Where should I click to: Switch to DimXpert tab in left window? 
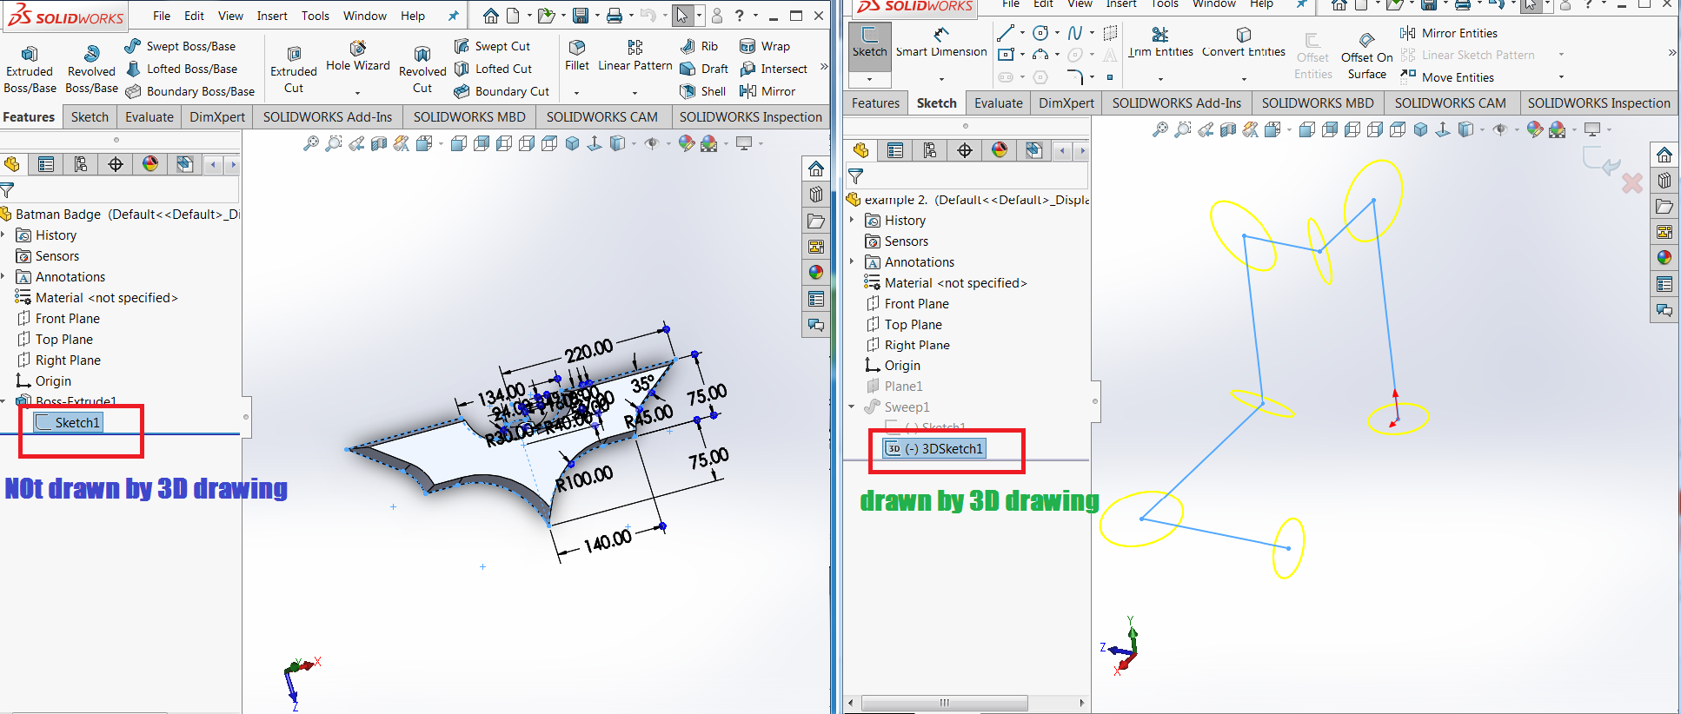217,116
